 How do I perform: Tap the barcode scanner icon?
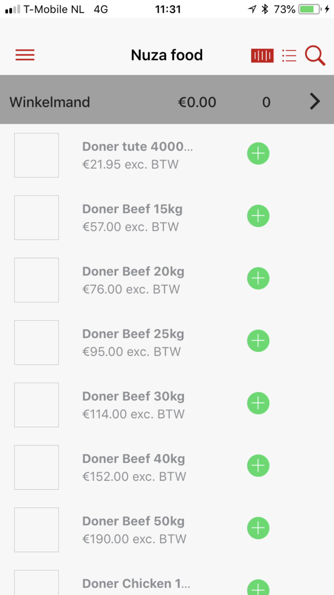(x=262, y=55)
